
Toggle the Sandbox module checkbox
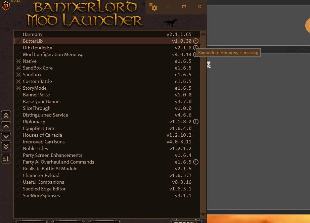click(x=18, y=75)
